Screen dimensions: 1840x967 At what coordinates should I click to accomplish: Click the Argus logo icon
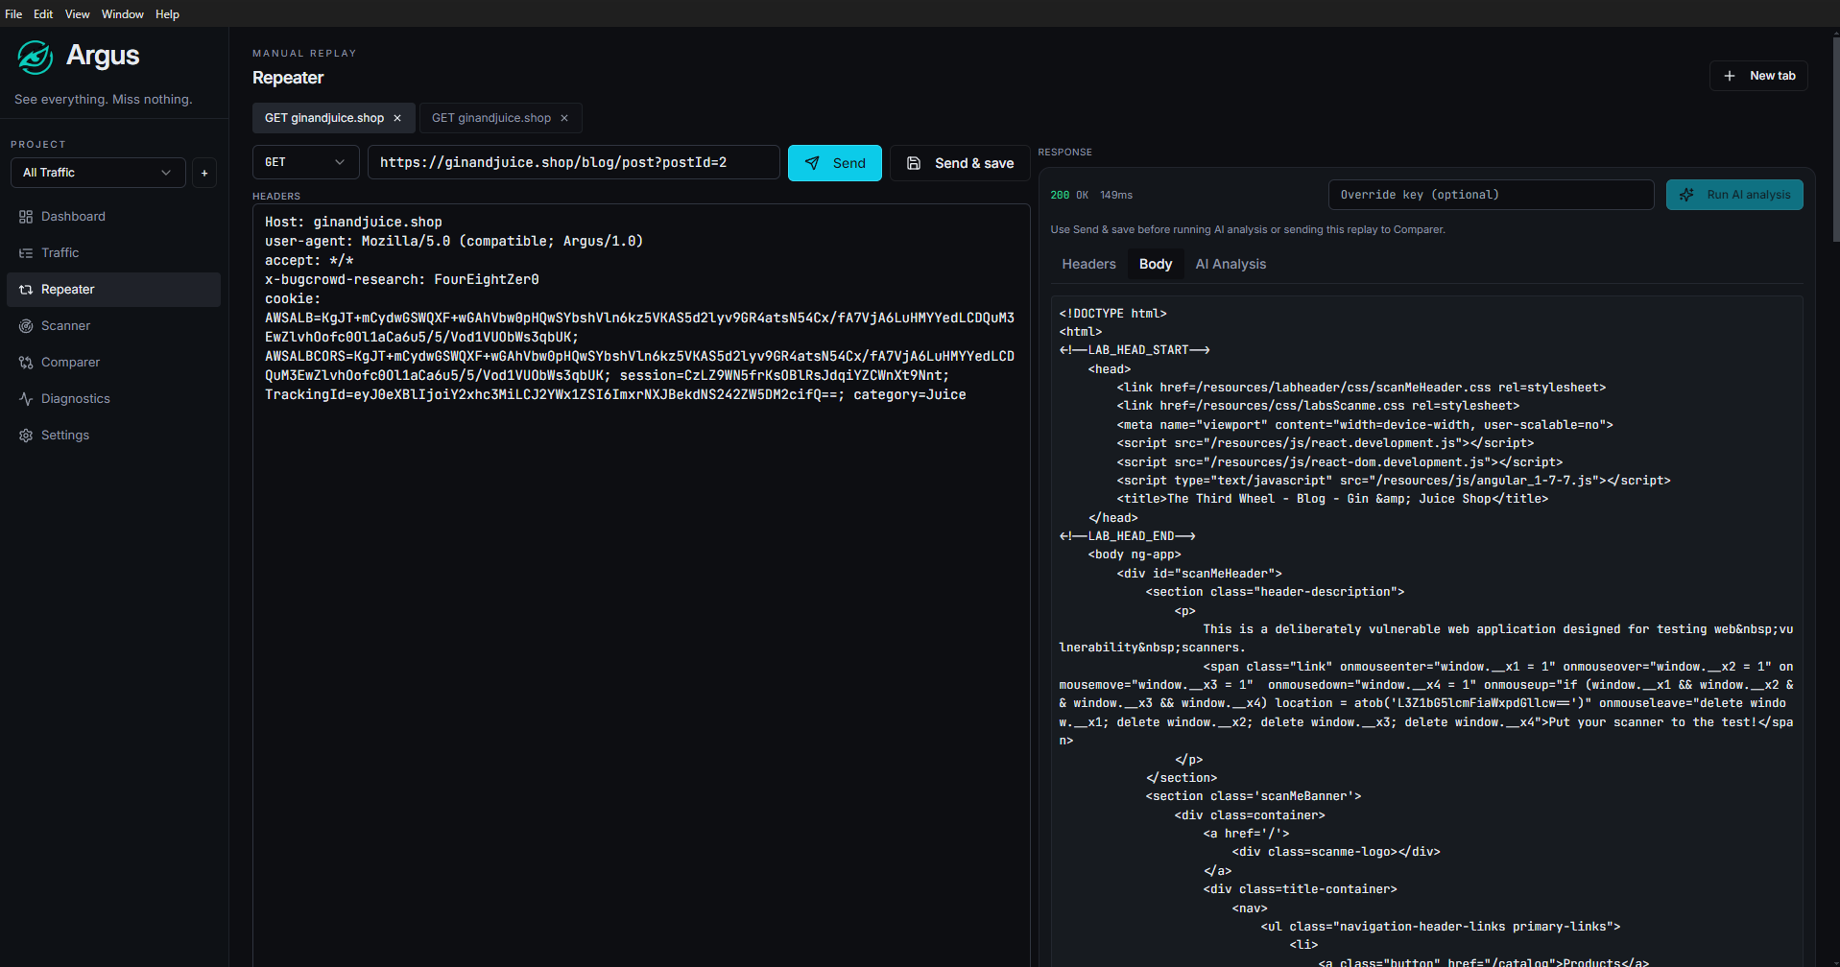[36, 58]
